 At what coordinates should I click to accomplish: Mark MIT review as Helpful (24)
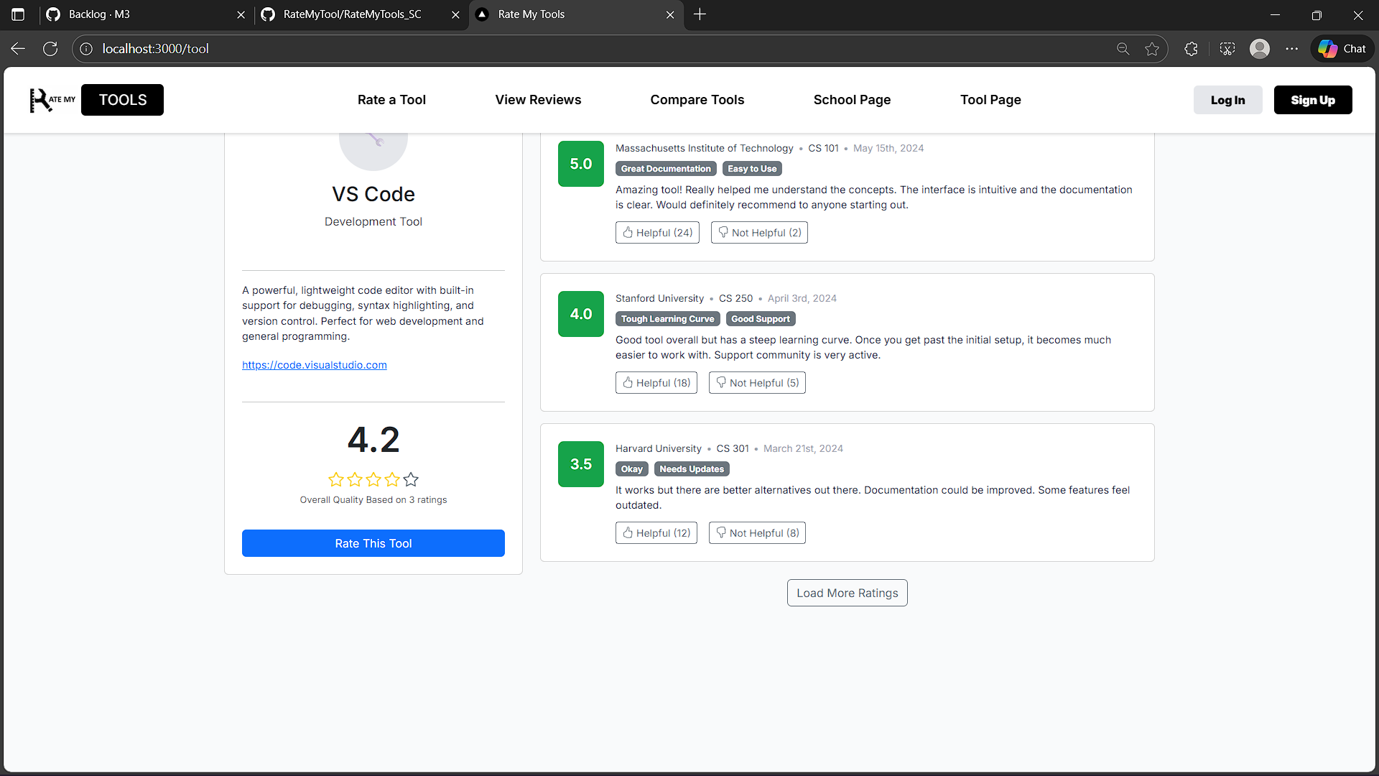[x=656, y=233]
